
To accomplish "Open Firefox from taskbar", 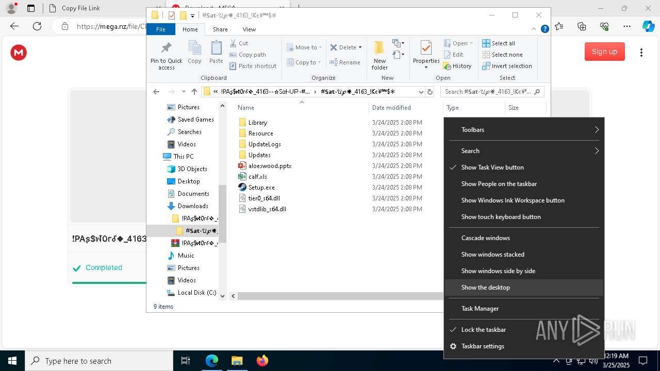I will tap(262, 361).
